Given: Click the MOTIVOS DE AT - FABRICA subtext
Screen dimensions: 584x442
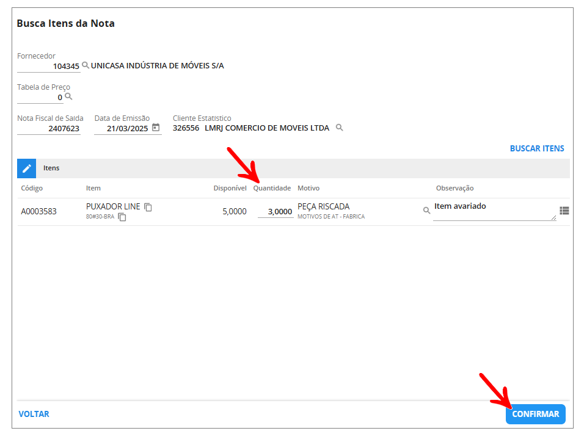Looking at the screenshot, I should pos(331,216).
